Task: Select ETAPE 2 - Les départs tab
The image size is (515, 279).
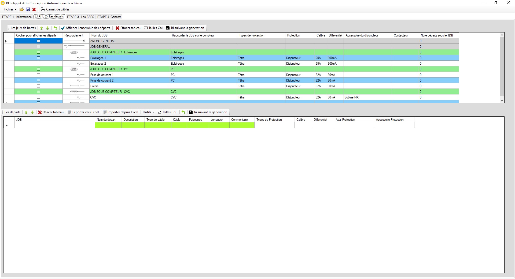Action: pos(49,16)
